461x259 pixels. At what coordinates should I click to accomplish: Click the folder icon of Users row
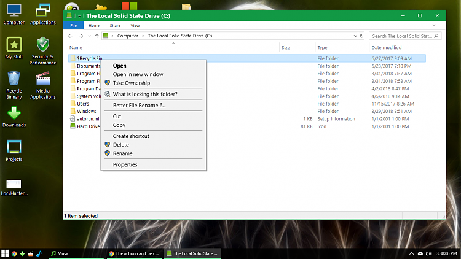[x=73, y=103]
